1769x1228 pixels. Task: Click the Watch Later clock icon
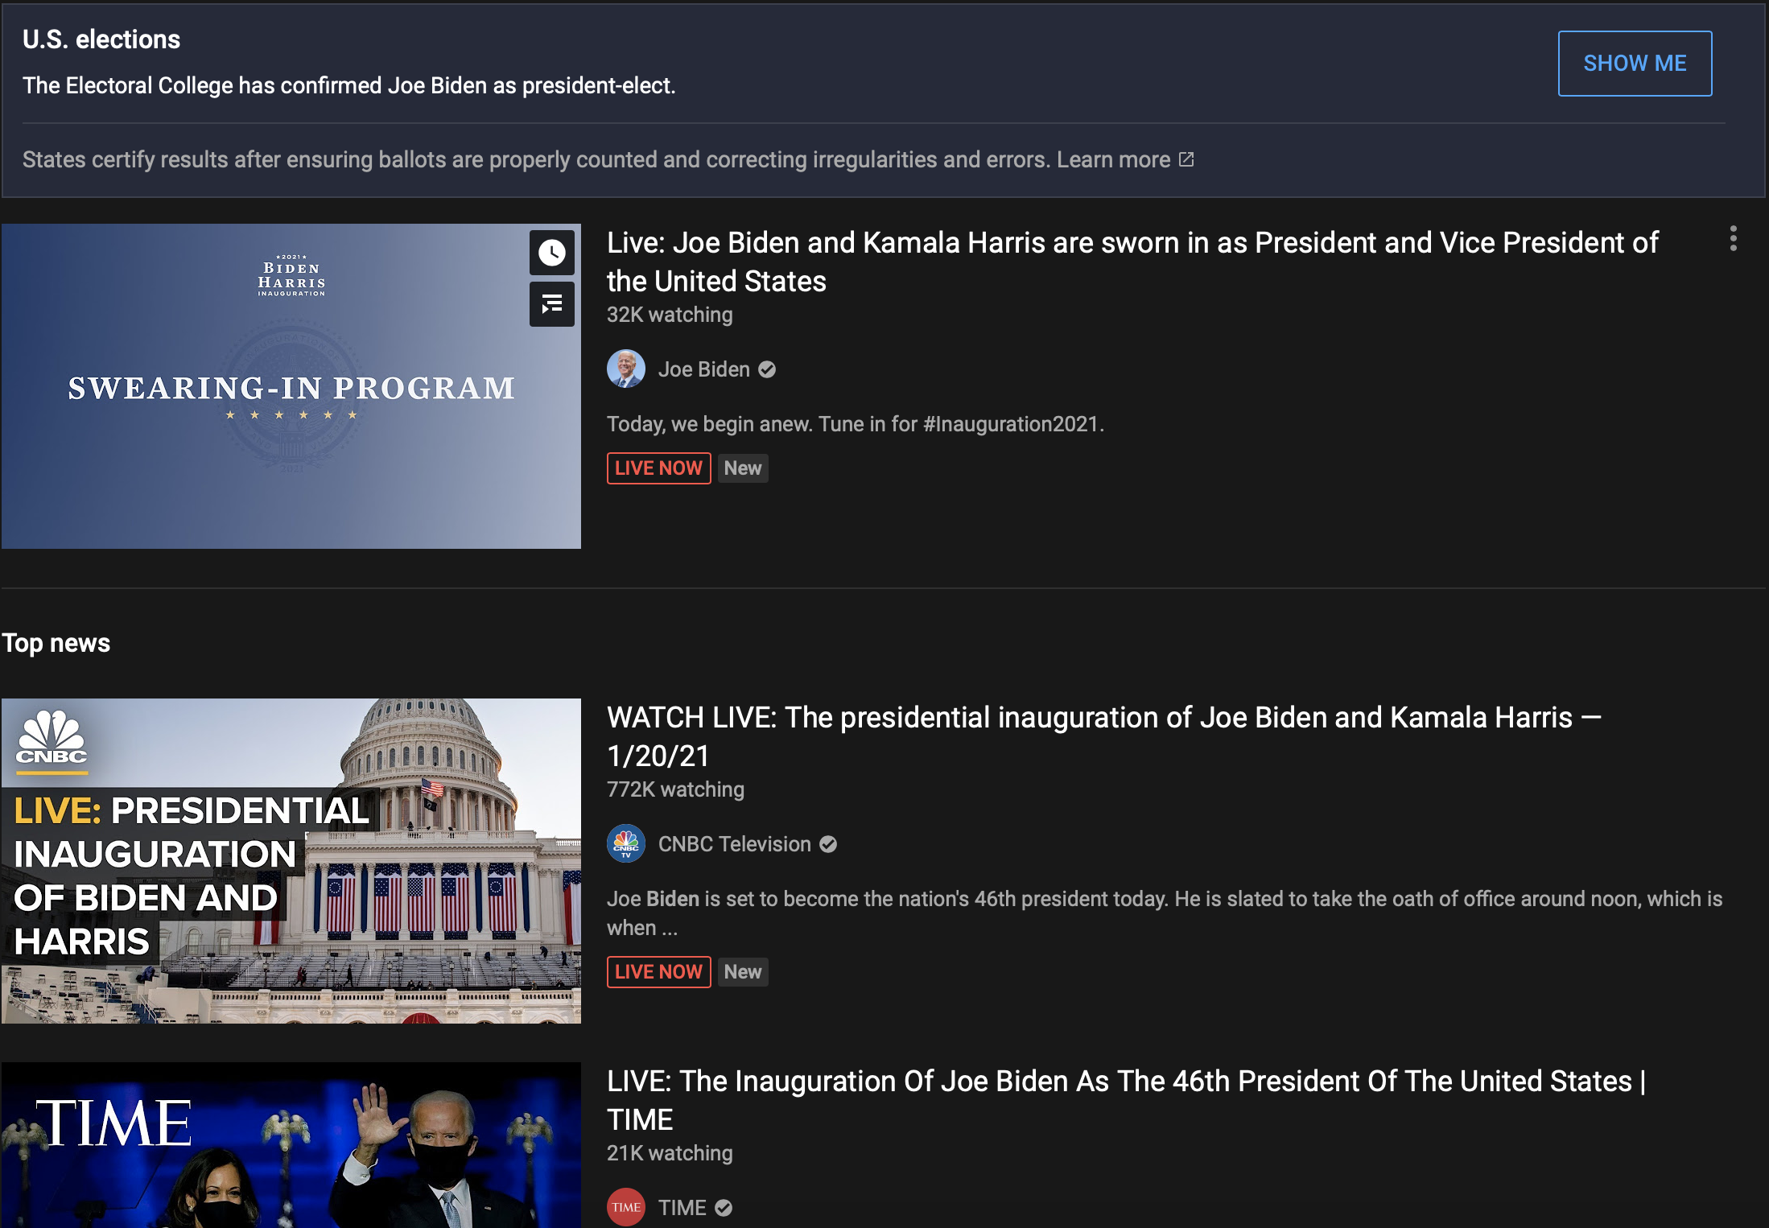(552, 253)
